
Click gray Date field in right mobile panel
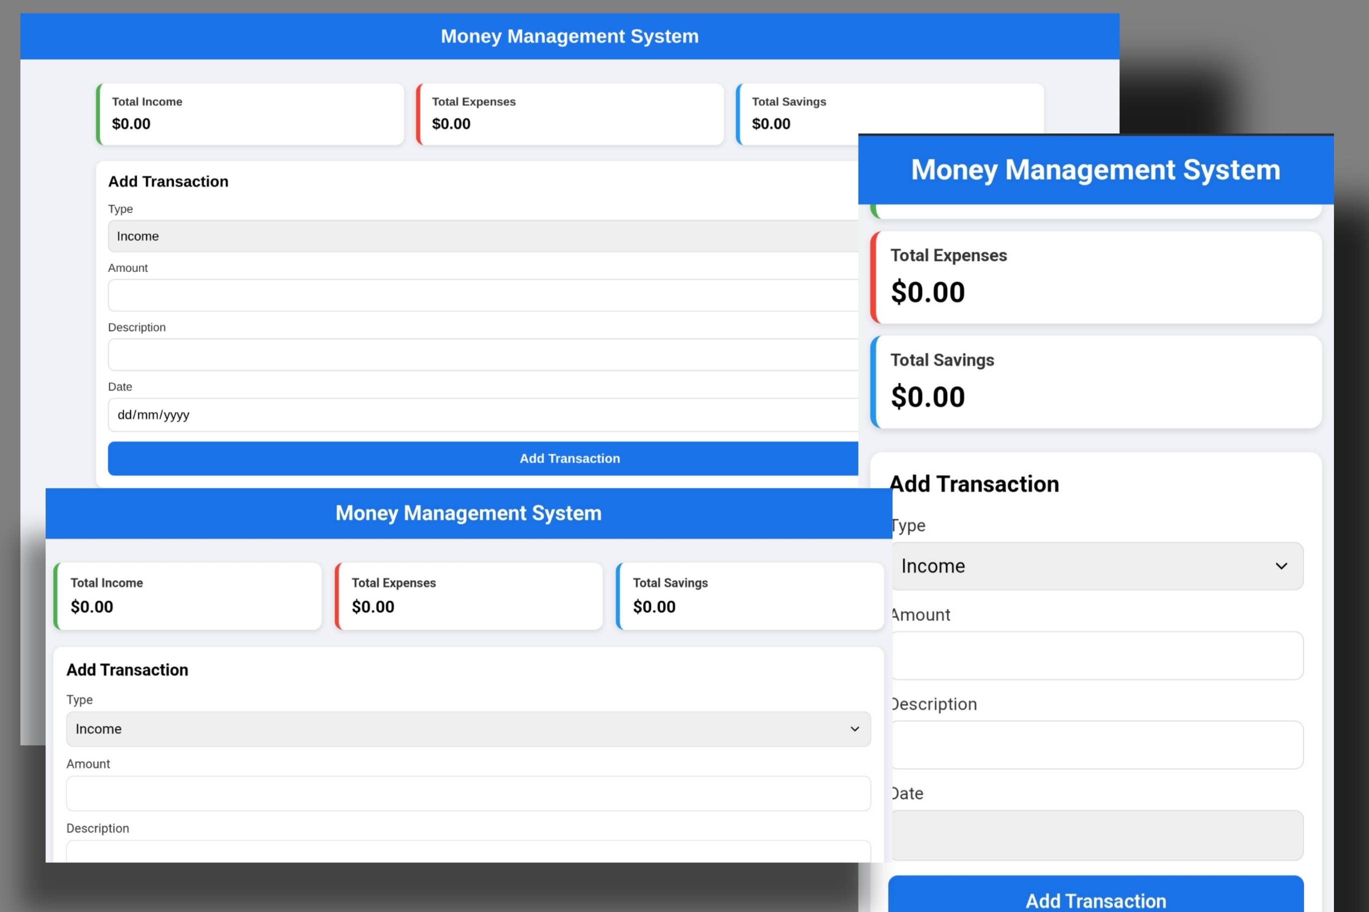click(1097, 835)
